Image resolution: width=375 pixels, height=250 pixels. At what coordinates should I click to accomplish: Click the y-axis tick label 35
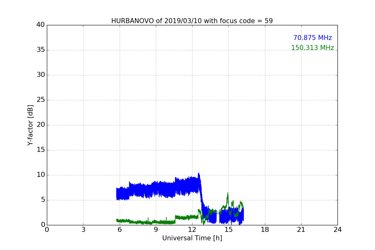tap(41, 50)
